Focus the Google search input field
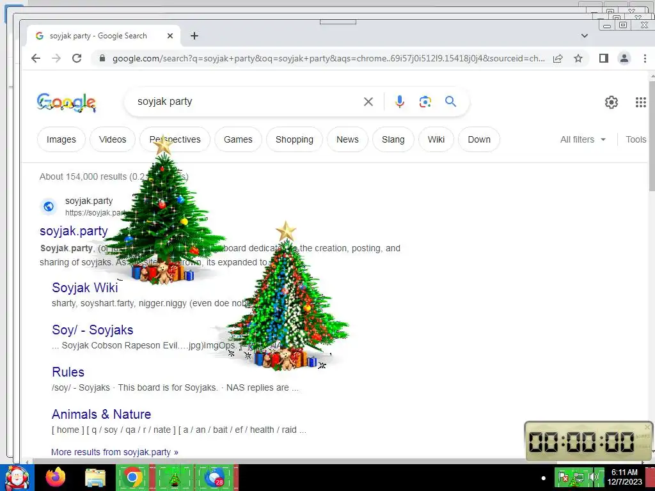This screenshot has width=655, height=491. point(246,102)
